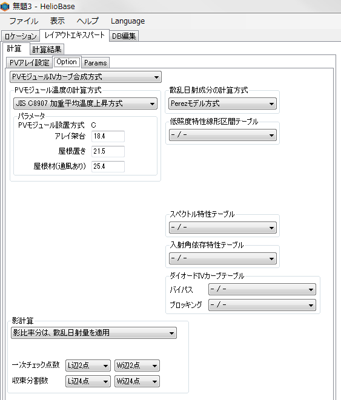Viewport: 341px width, 400px height.
Task: Open the ファイル menu
Action: click(x=24, y=21)
